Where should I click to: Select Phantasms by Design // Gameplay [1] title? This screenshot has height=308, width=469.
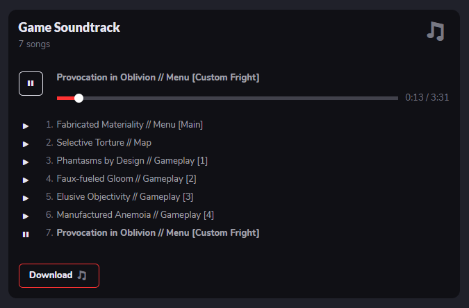point(132,161)
